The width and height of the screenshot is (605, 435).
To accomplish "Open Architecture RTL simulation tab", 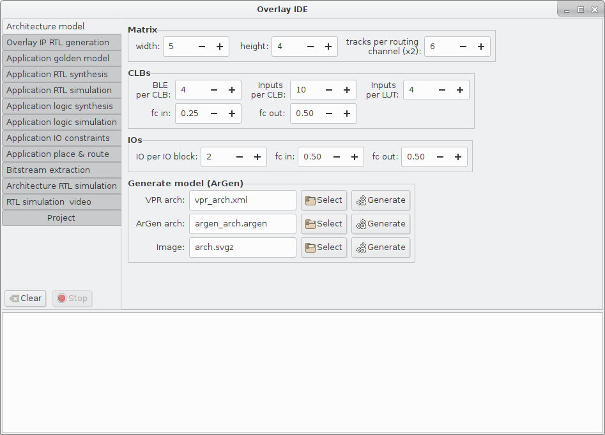I will [61, 186].
